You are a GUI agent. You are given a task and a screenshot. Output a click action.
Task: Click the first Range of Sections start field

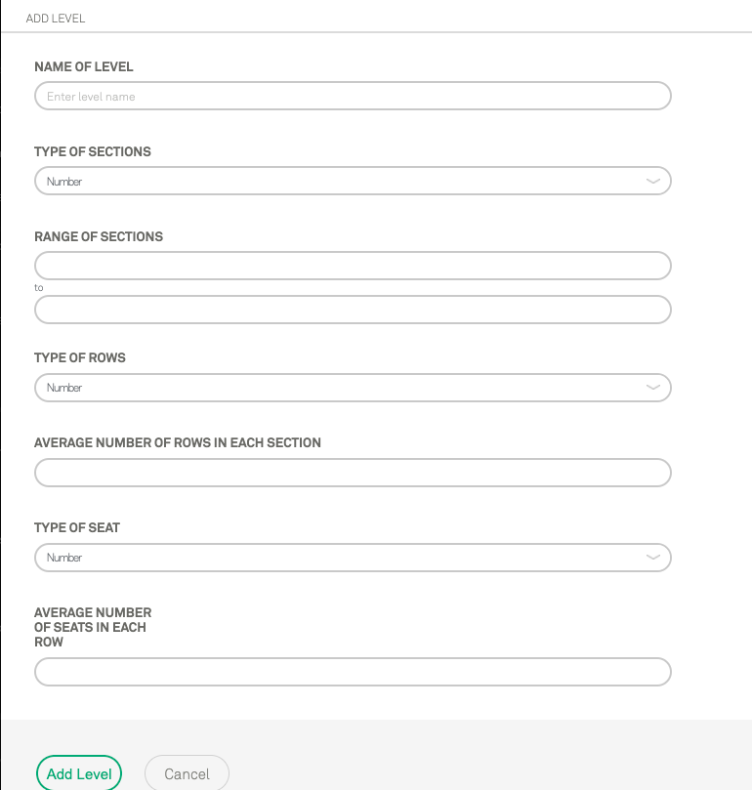(x=352, y=266)
